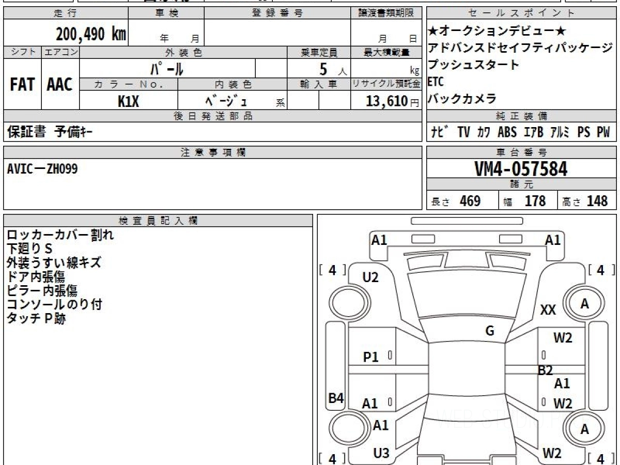
Task: Click the 乗車定員 header cell
Action: 319,52
